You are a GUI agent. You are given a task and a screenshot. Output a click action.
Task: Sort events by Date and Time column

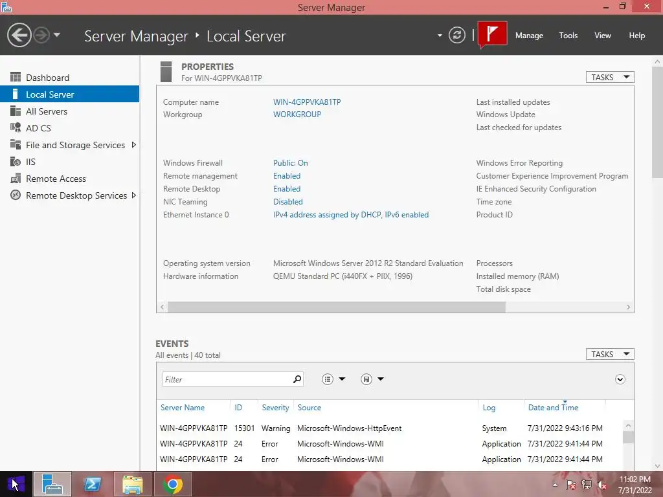553,408
